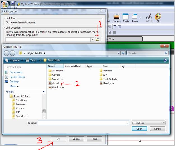The height and width of the screenshot is (150, 175).
Task: Click the Open button
Action: 139,129
